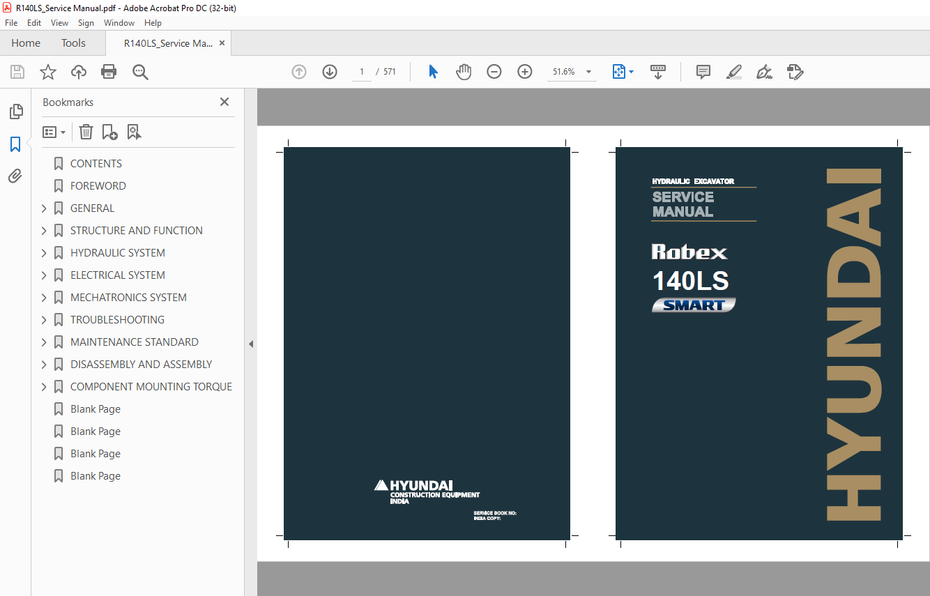Go to next page arrow
This screenshot has width=930, height=596.
(330, 72)
